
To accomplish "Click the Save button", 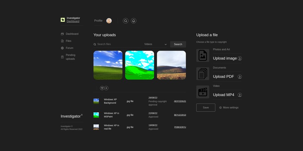I will (x=206, y=108).
